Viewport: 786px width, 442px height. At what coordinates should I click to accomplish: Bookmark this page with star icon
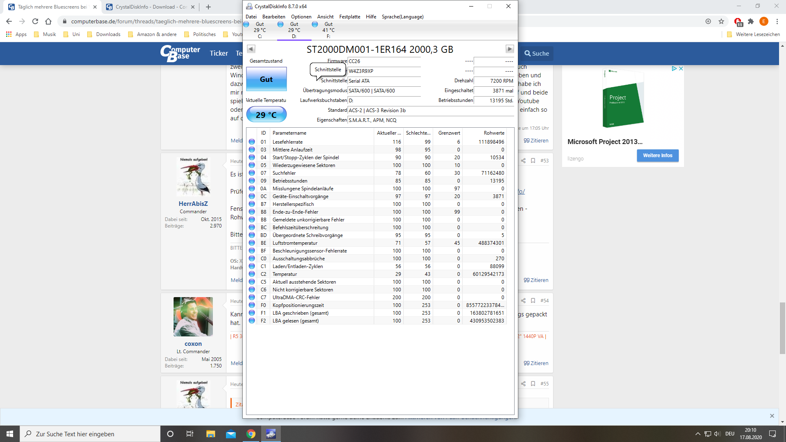(721, 21)
